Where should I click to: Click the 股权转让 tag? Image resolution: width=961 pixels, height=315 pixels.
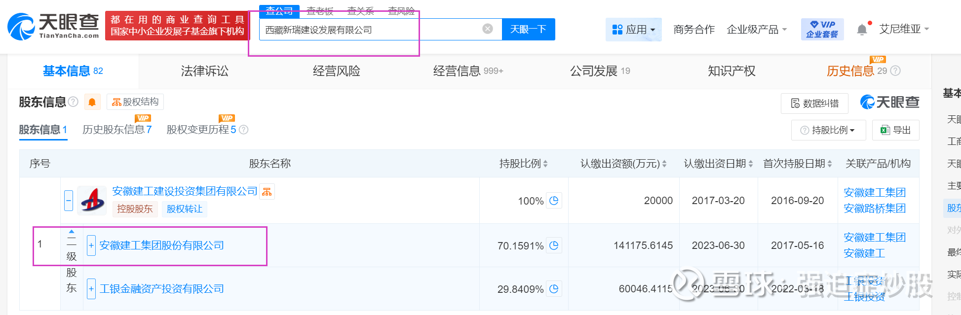(185, 209)
